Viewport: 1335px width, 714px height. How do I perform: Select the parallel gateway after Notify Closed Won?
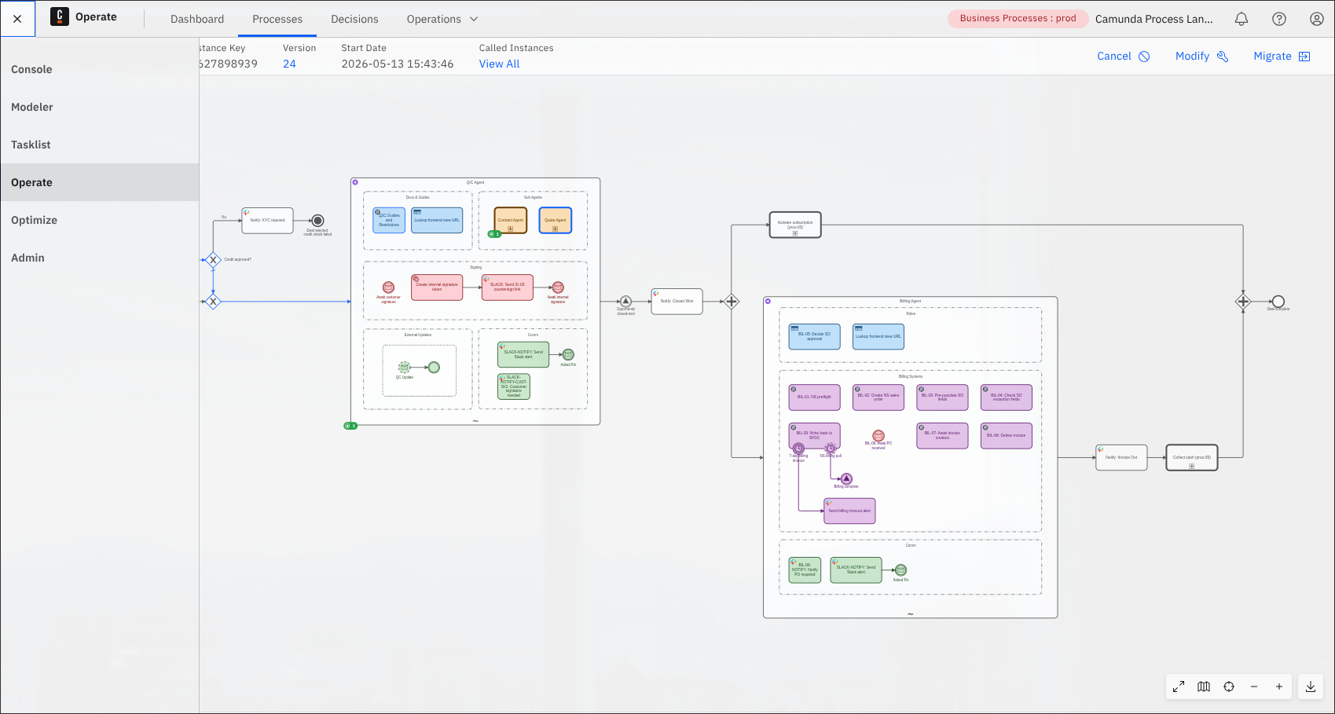(x=732, y=302)
